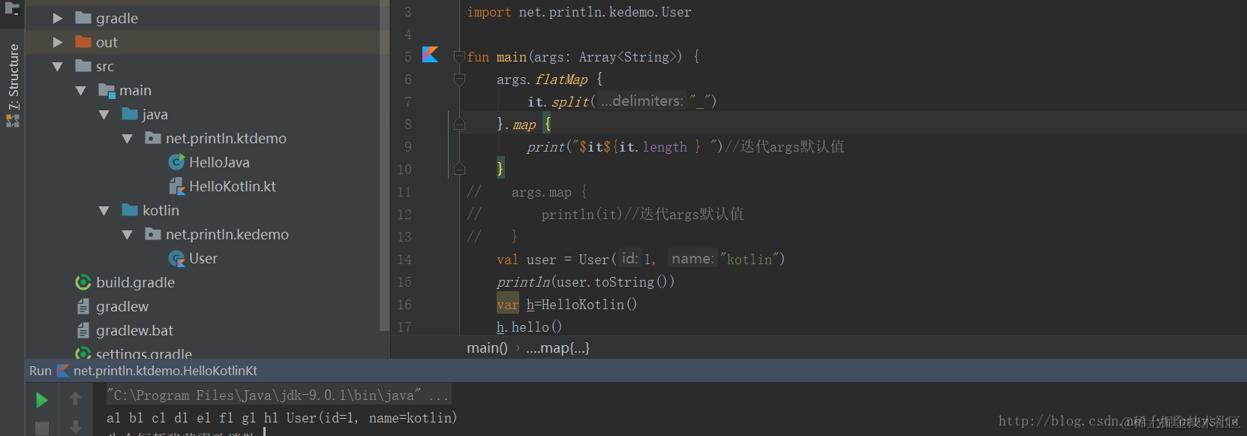Image resolution: width=1247 pixels, height=436 pixels.
Task: Click the Java command line in console output
Action: tap(278, 395)
